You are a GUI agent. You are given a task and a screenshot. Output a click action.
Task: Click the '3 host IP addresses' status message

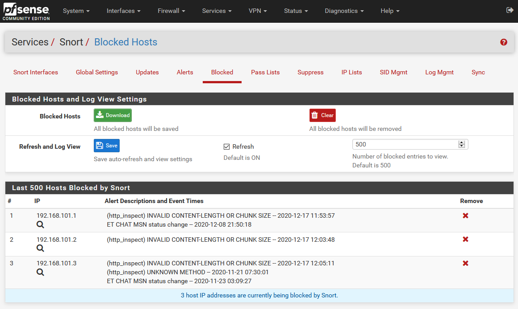[259, 296]
